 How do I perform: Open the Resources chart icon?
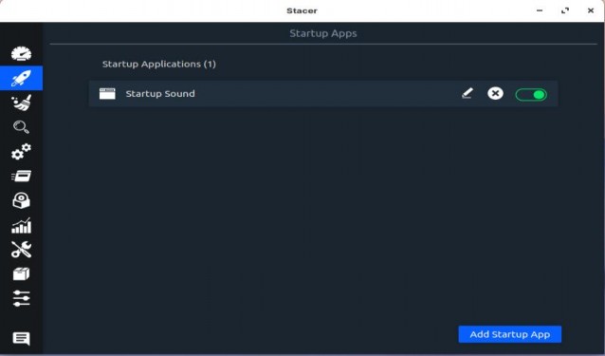pos(21,226)
